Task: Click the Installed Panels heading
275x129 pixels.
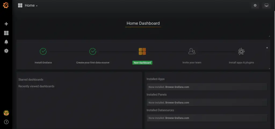Action: click(157, 94)
